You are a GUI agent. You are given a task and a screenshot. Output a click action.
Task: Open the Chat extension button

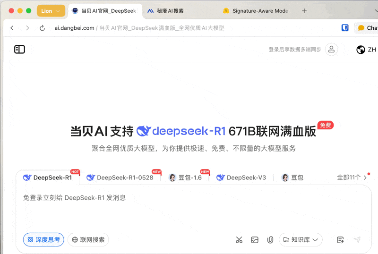367,28
